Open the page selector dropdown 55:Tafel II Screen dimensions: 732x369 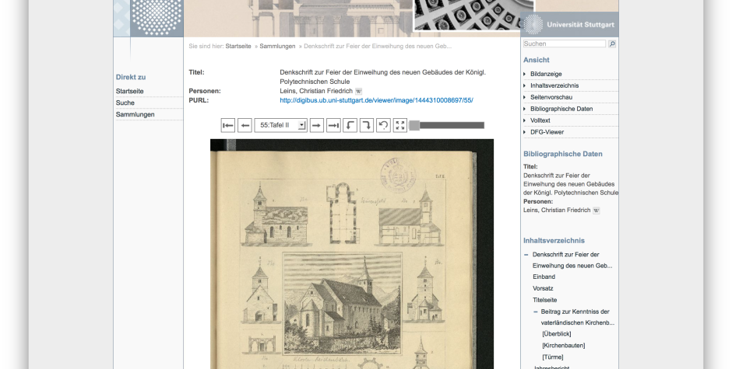tap(280, 125)
